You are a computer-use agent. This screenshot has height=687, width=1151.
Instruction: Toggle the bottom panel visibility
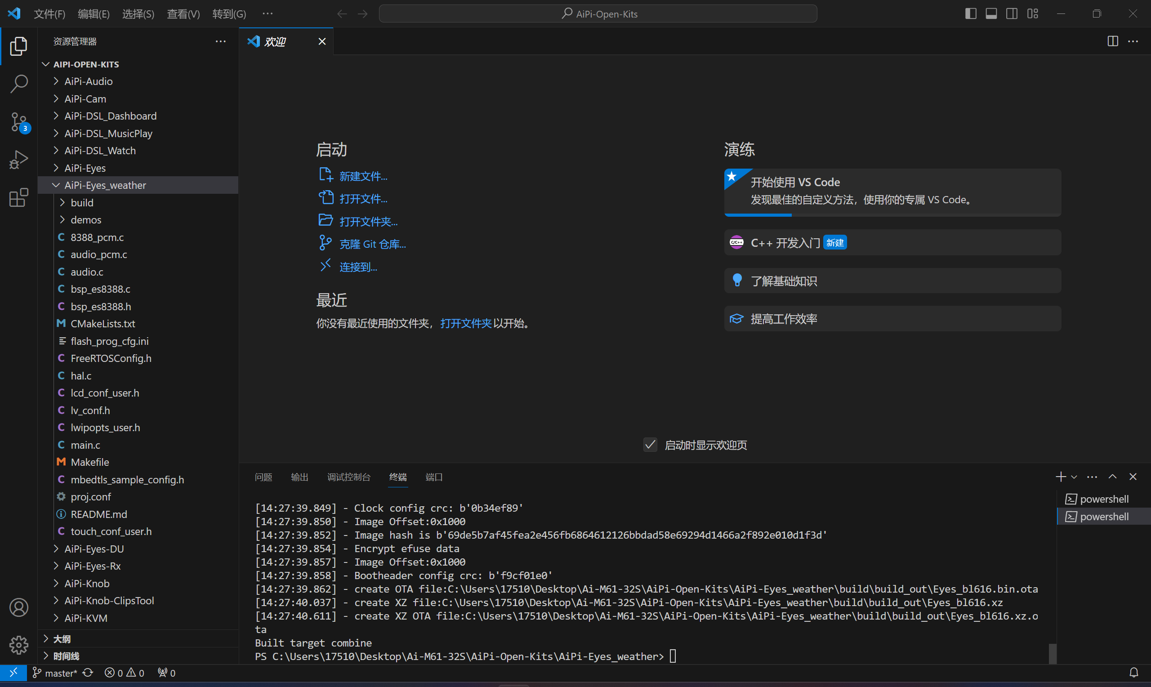pos(991,14)
